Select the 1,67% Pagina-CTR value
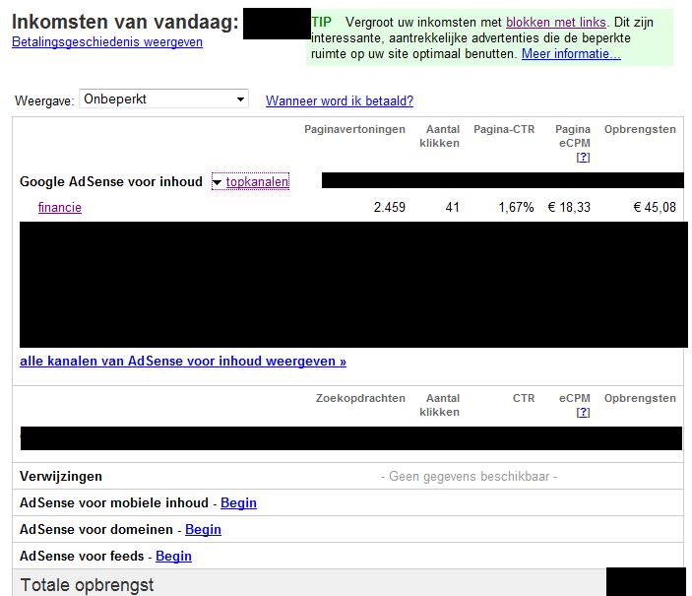Screen dimensions: 692x596 click(x=517, y=207)
